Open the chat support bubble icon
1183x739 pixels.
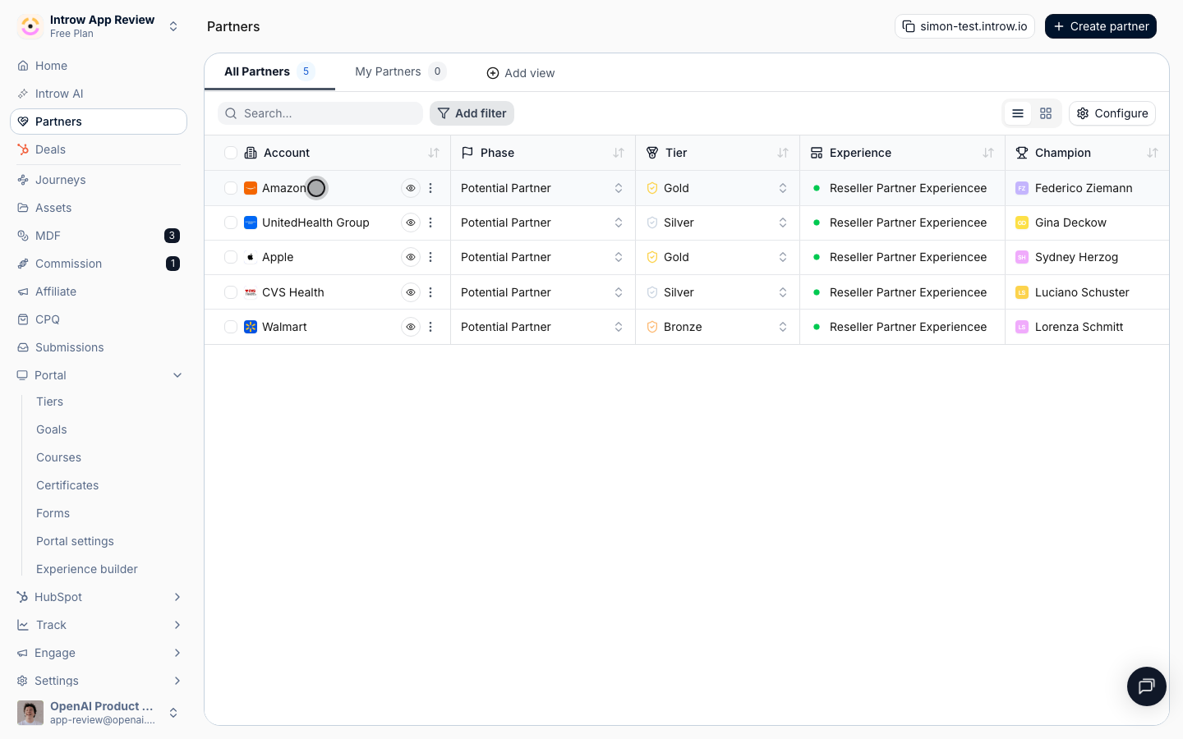pyautogui.click(x=1147, y=686)
